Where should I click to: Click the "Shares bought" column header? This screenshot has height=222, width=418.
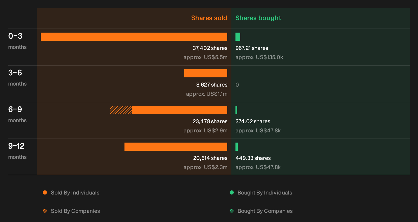[258, 18]
